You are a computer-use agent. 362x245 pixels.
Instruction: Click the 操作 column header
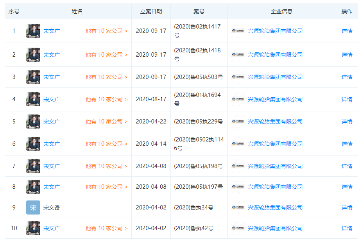tap(347, 11)
